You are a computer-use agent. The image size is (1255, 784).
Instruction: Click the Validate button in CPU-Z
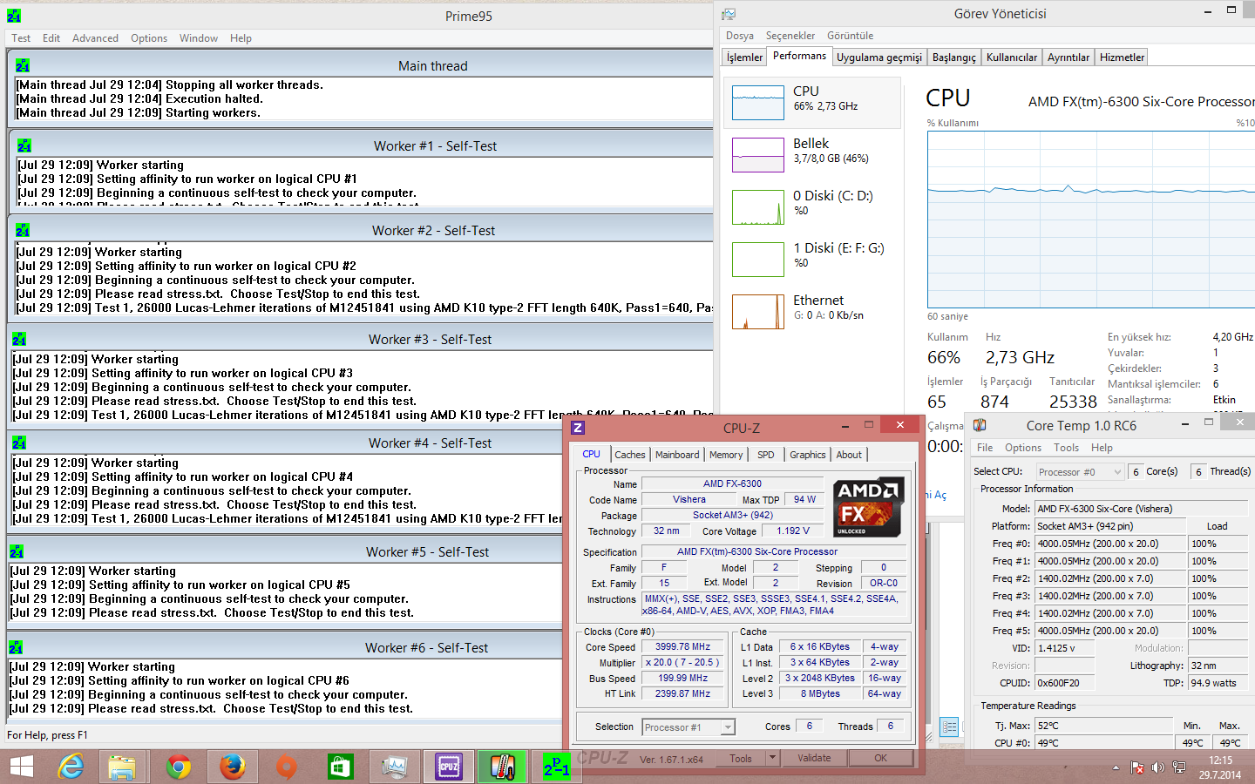coord(814,758)
